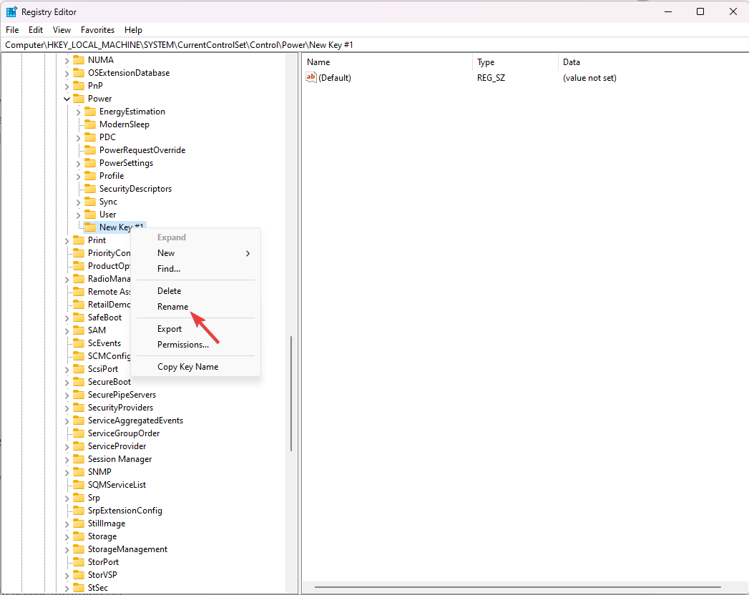This screenshot has width=749, height=595.
Task: Collapse the Power key in tree
Action: click(x=67, y=99)
